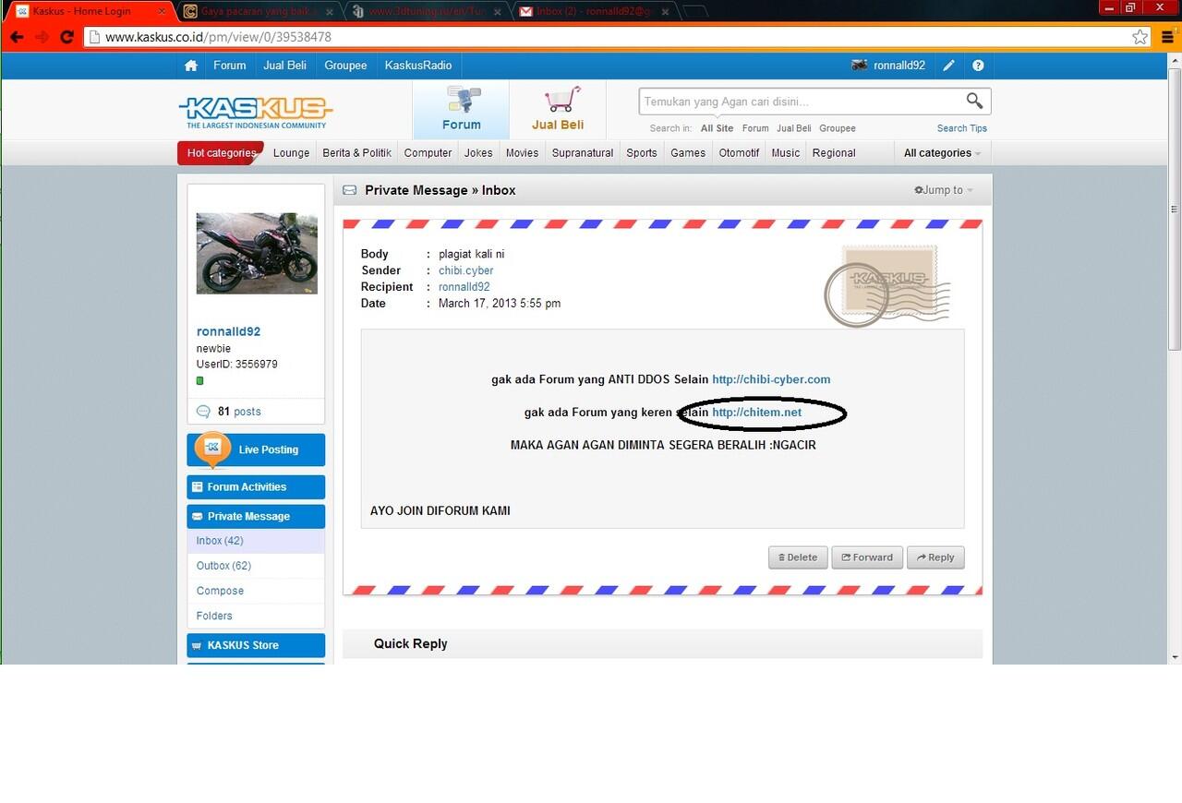Open Chrome menu hamburger icon
Screen dimensions: 1182x803
coord(1167,37)
